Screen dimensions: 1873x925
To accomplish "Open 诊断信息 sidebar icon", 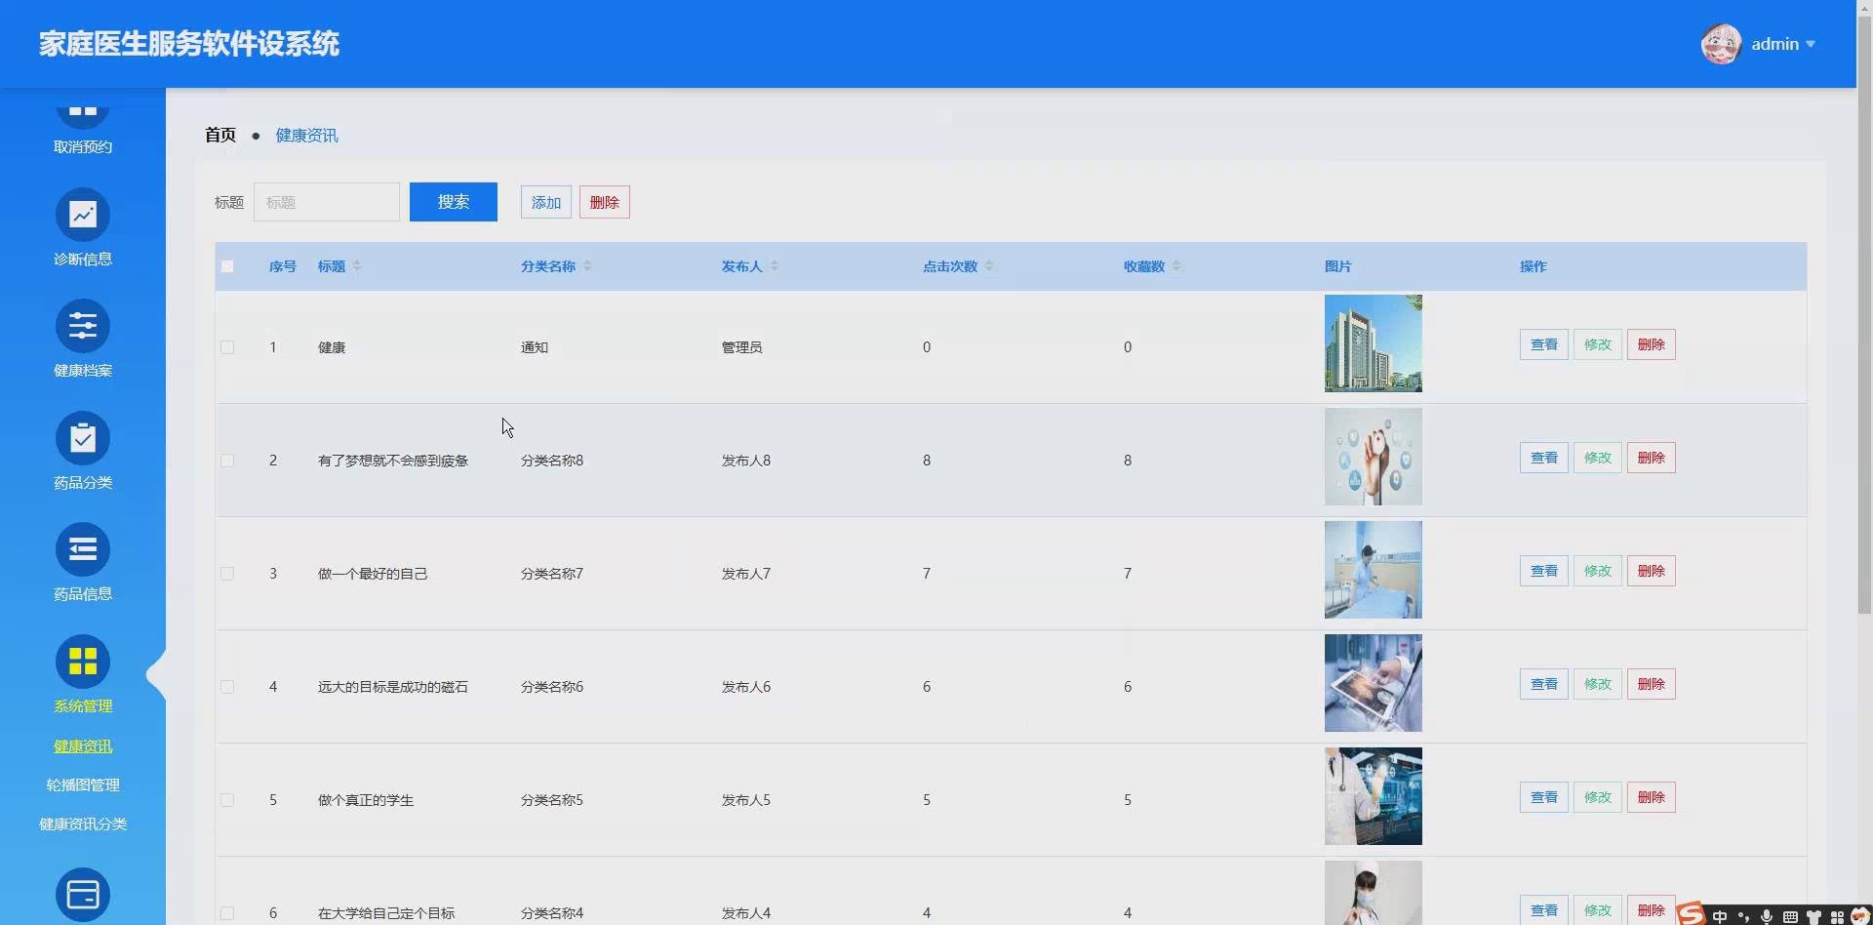I will click(x=83, y=215).
